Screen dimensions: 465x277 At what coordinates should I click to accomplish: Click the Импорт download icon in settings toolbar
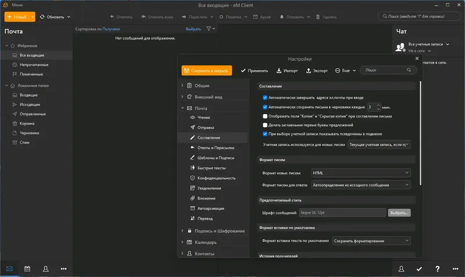(280, 70)
